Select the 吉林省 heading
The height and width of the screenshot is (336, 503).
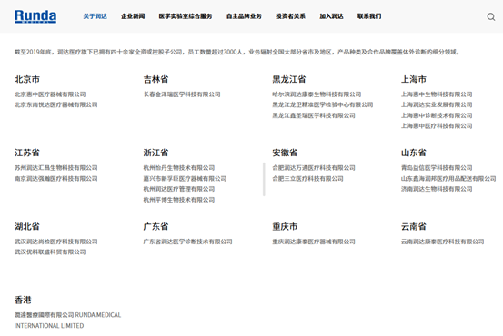pyautogui.click(x=156, y=79)
